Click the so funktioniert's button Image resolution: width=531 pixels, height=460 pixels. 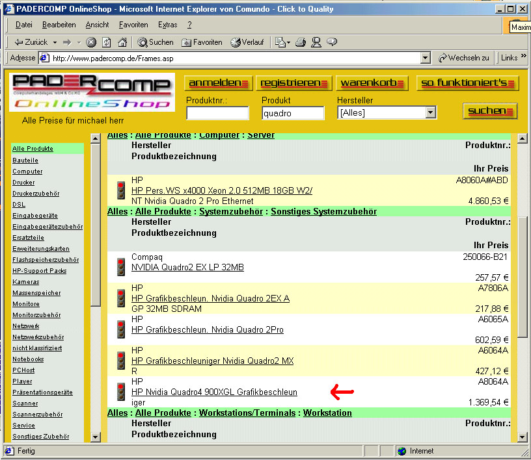[x=467, y=83]
